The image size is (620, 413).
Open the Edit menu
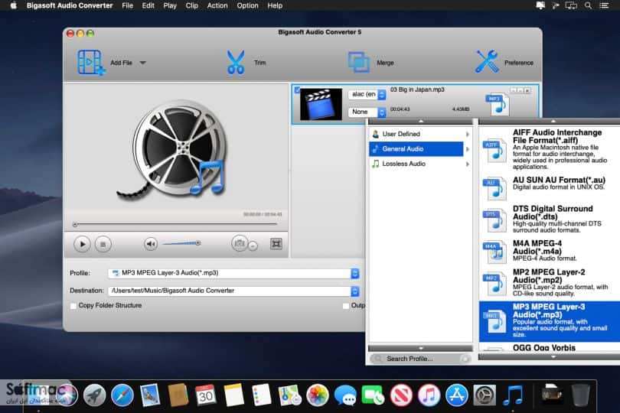pyautogui.click(x=148, y=5)
